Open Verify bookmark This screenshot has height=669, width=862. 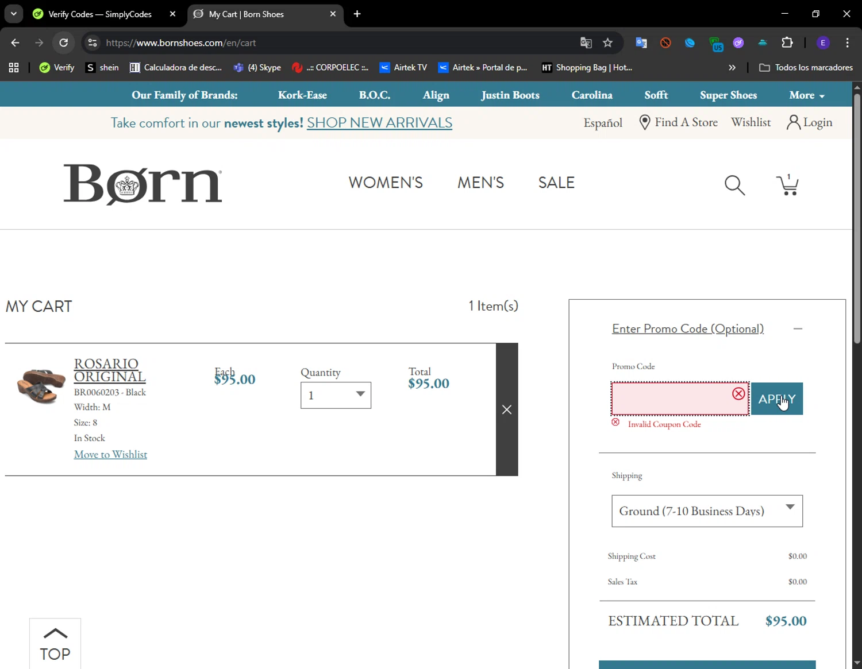coord(57,68)
